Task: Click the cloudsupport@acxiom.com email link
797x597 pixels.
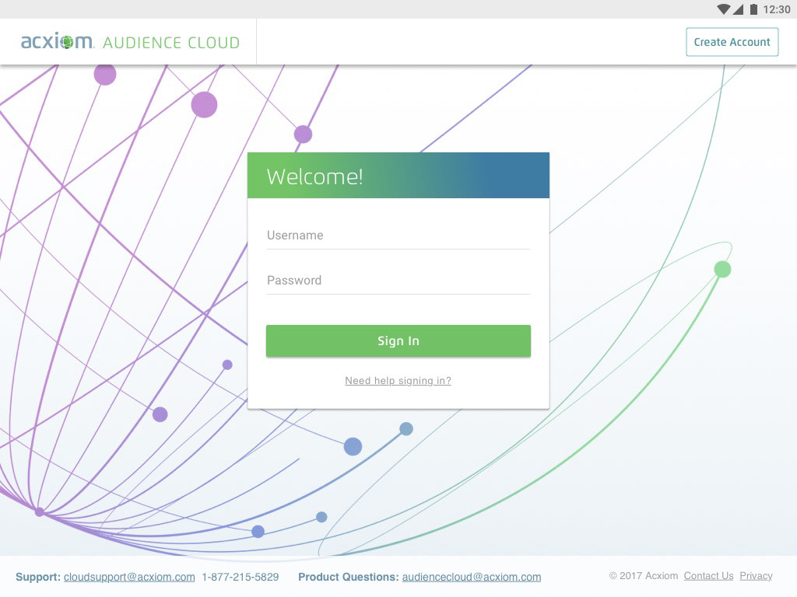Action: pyautogui.click(x=129, y=577)
